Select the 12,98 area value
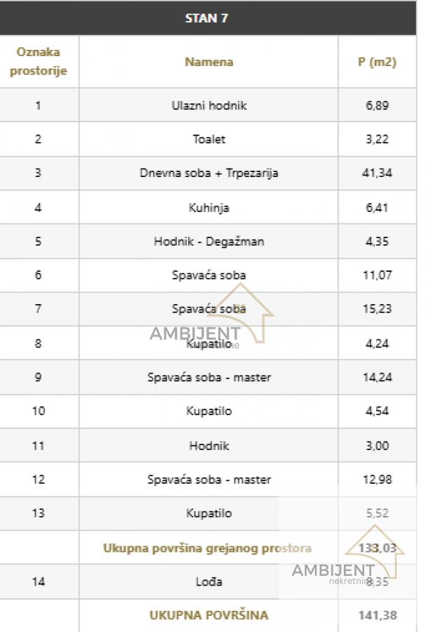This screenshot has height=632, width=426. (377, 480)
